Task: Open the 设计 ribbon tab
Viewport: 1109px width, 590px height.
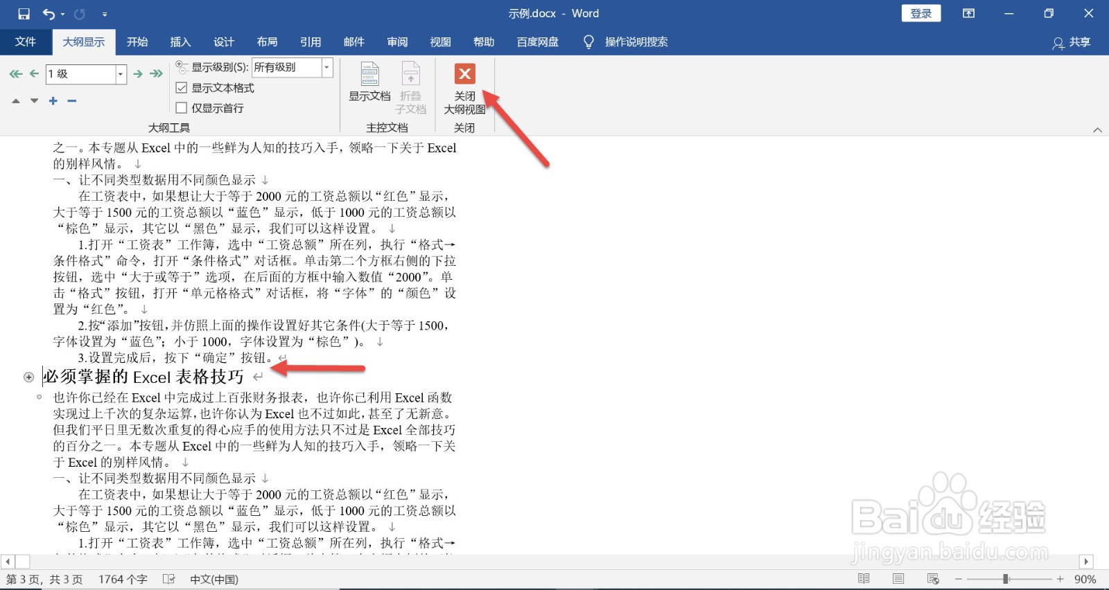Action: (x=224, y=42)
